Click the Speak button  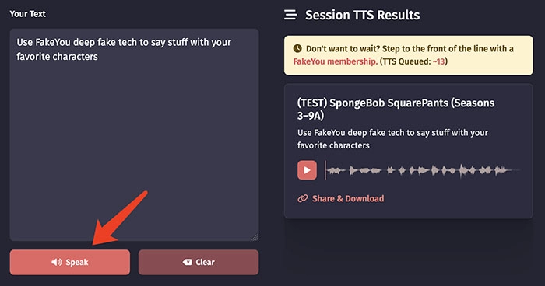click(70, 262)
